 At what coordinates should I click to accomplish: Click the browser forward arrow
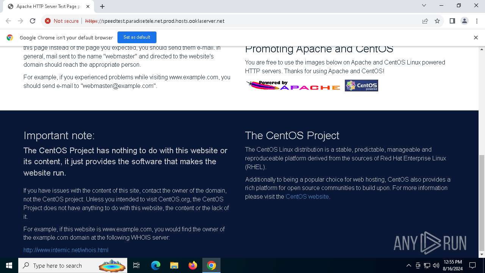[x=20, y=21]
